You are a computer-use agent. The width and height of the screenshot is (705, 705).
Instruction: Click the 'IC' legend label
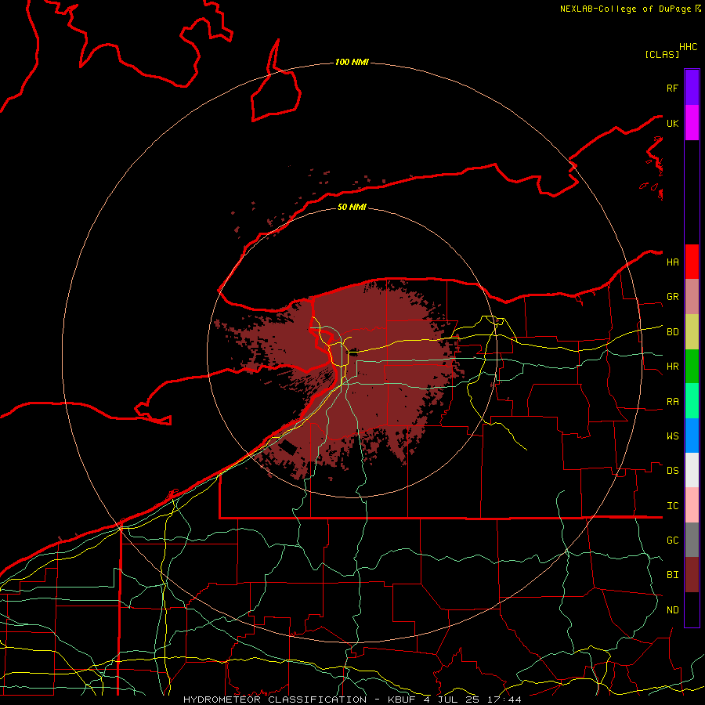coord(672,506)
